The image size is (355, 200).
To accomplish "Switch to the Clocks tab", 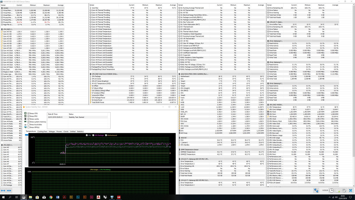I will (x=66, y=131).
